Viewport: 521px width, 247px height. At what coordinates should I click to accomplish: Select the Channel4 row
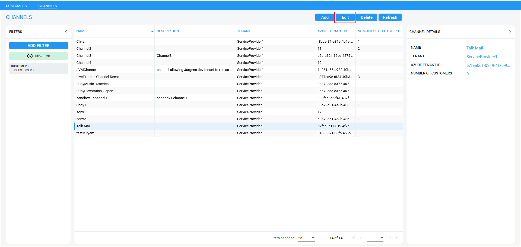(x=239, y=63)
